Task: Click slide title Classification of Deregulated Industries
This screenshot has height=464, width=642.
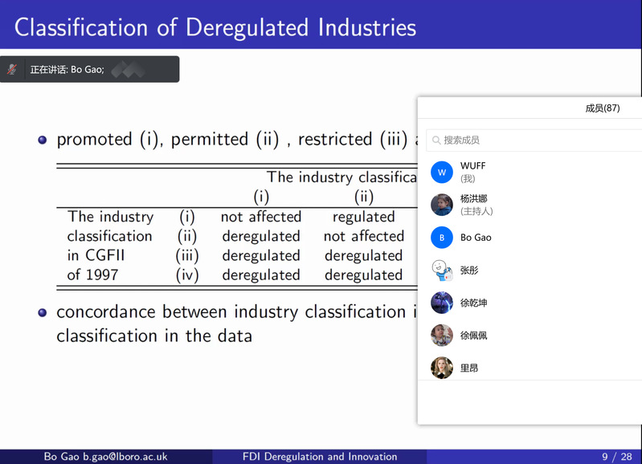Action: [215, 27]
